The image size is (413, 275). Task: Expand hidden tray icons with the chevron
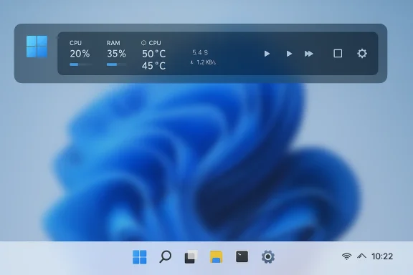pos(361,256)
